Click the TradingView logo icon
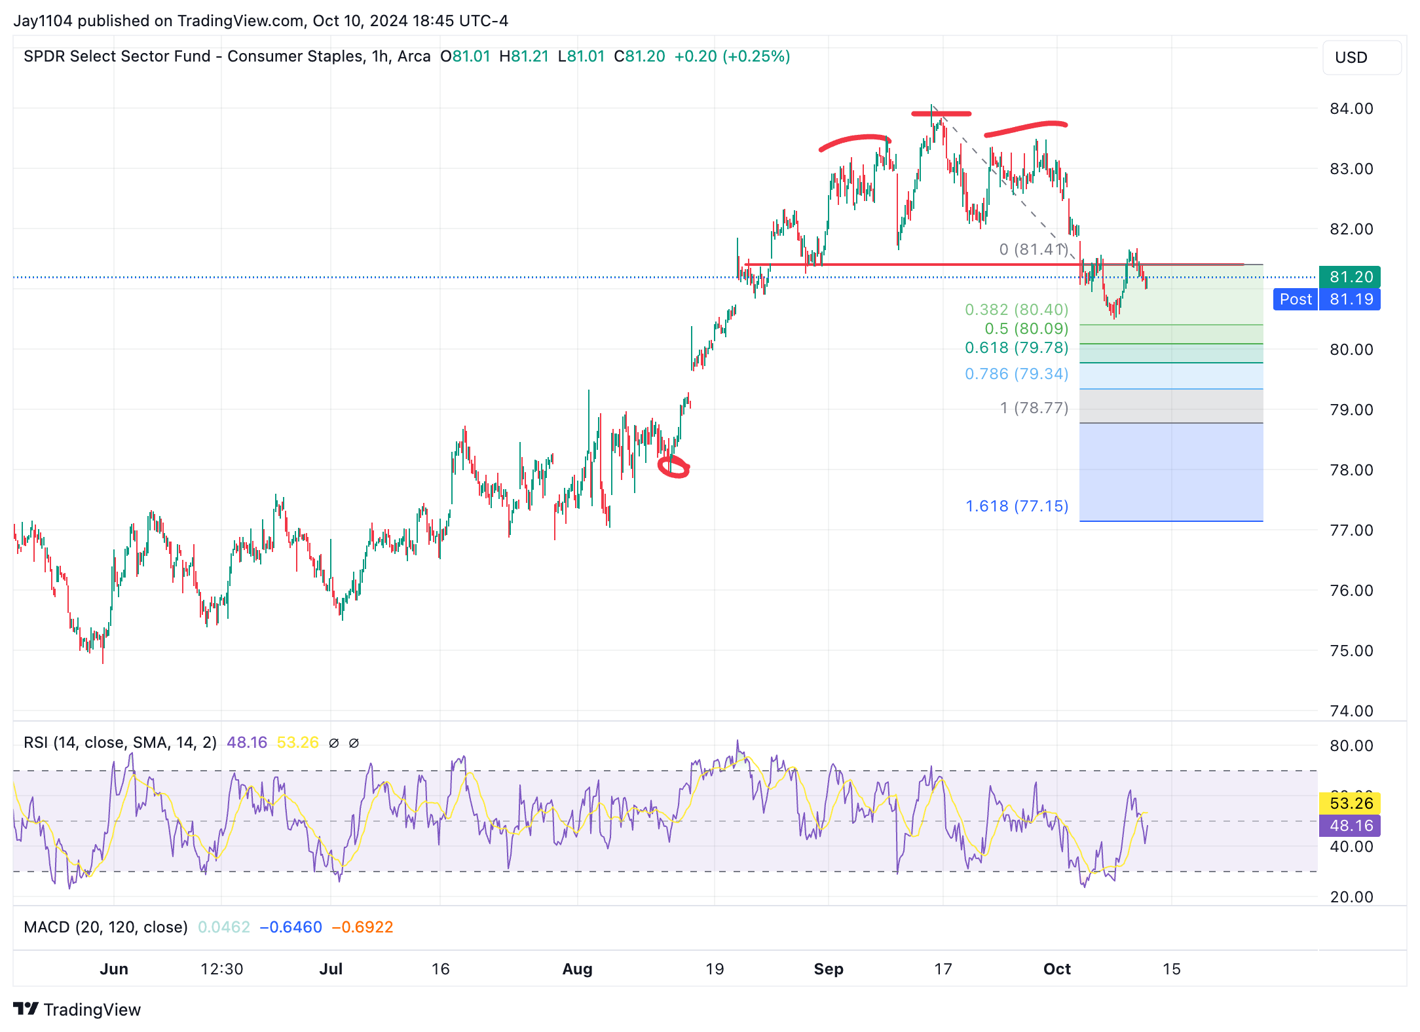This screenshot has width=1420, height=1032. tap(26, 1009)
